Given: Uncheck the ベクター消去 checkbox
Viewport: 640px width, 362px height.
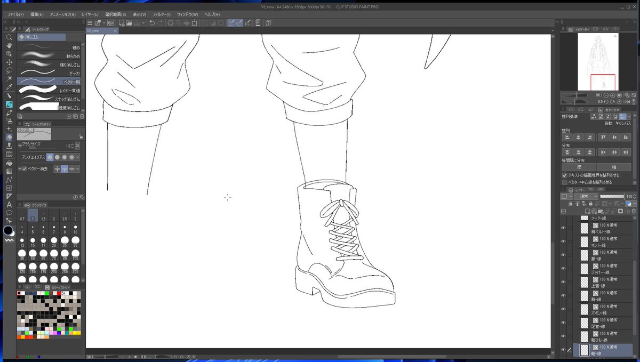Looking at the screenshot, I should [x=24, y=169].
